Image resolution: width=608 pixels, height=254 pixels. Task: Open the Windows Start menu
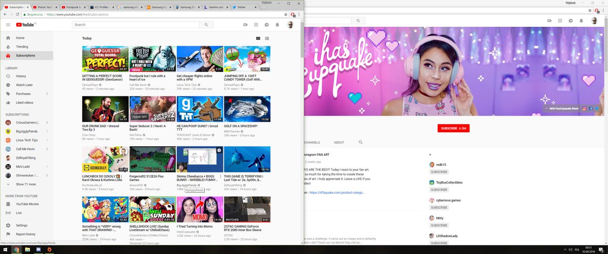tap(5, 249)
